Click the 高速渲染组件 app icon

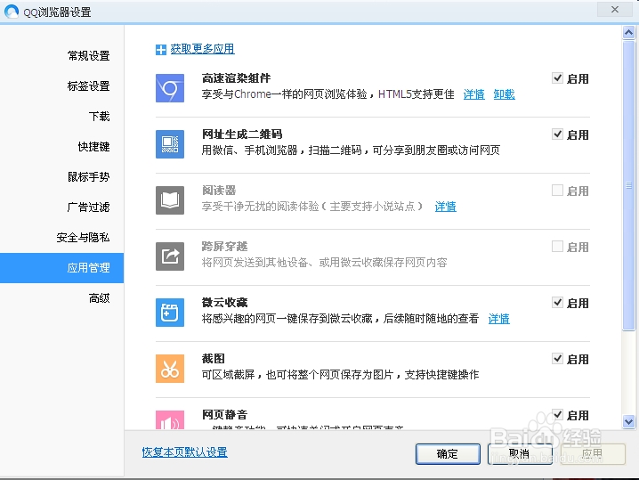tap(170, 87)
